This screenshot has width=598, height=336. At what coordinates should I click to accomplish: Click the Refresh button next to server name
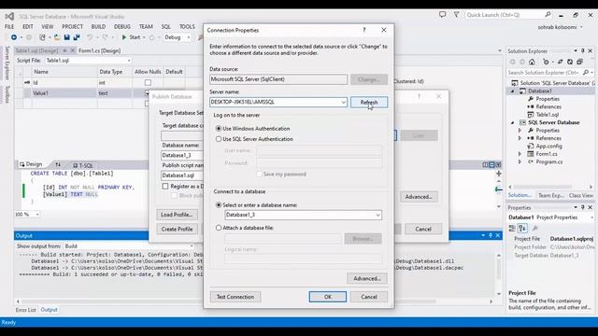369,102
